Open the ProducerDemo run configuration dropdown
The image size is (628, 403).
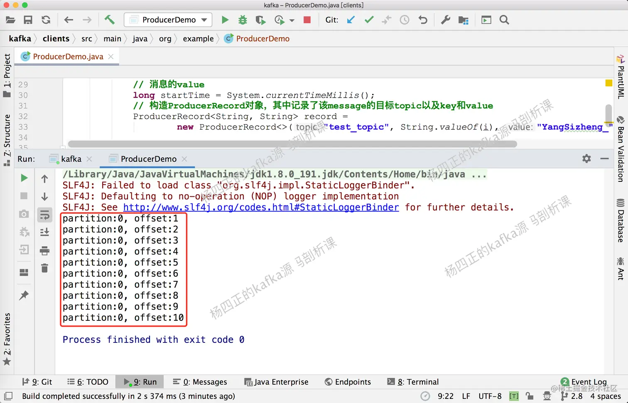[168, 20]
